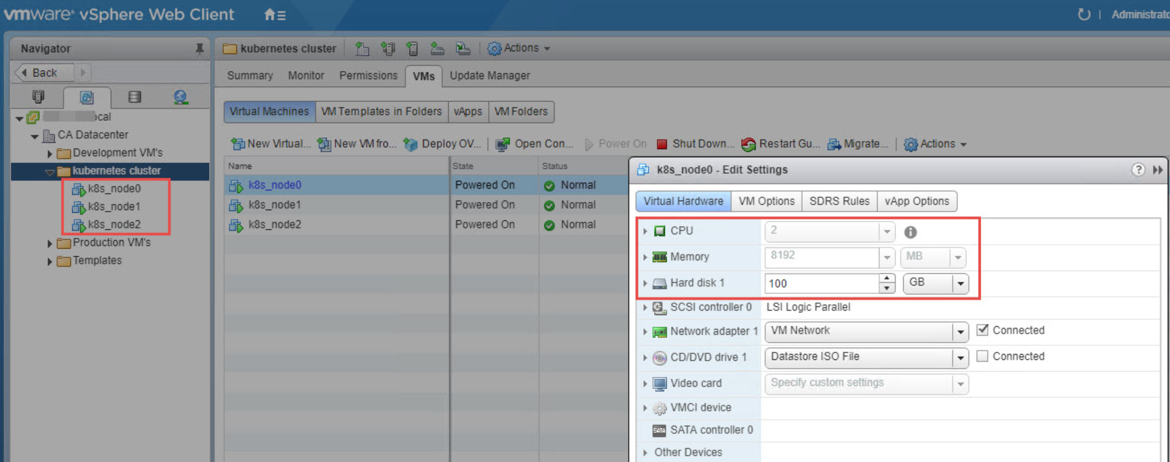
Task: Expand the CPU hardware settings row
Action: [x=645, y=231]
